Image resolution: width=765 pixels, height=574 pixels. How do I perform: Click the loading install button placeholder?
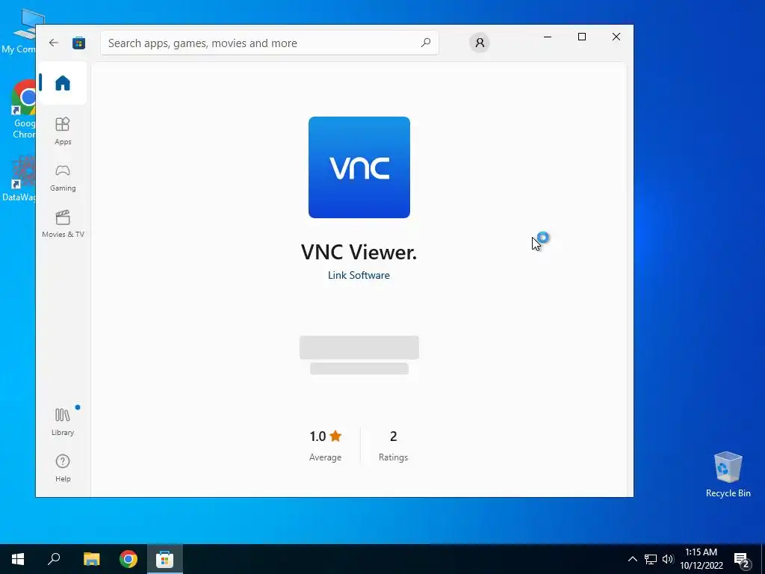359,348
